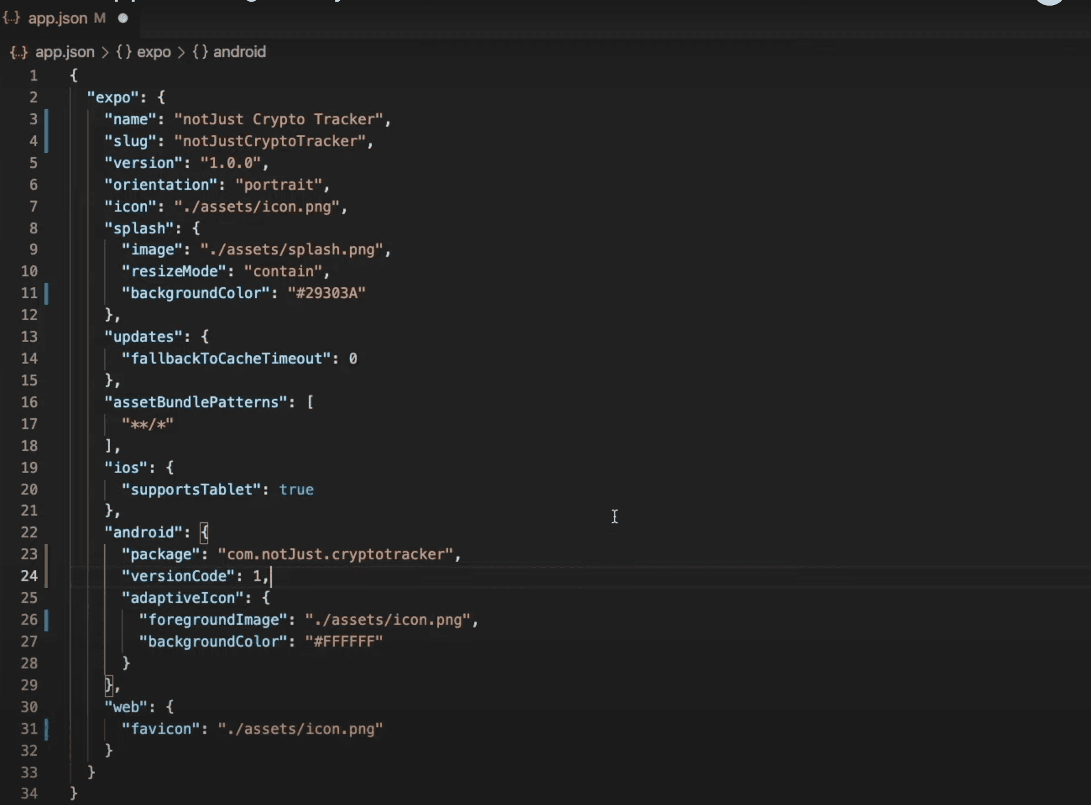Image resolution: width=1091 pixels, height=805 pixels.
Task: Click the unsaved changes dot on app.json tab
Action: (x=123, y=18)
